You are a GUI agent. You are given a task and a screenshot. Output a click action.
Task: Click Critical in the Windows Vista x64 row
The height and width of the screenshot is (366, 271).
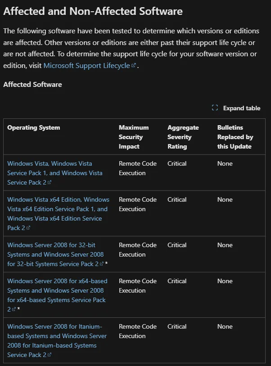click(177, 199)
